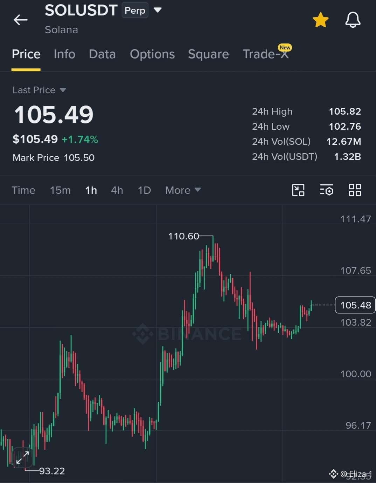Click the 110.60 chart high marker
This screenshot has width=376, height=483.
point(183,236)
